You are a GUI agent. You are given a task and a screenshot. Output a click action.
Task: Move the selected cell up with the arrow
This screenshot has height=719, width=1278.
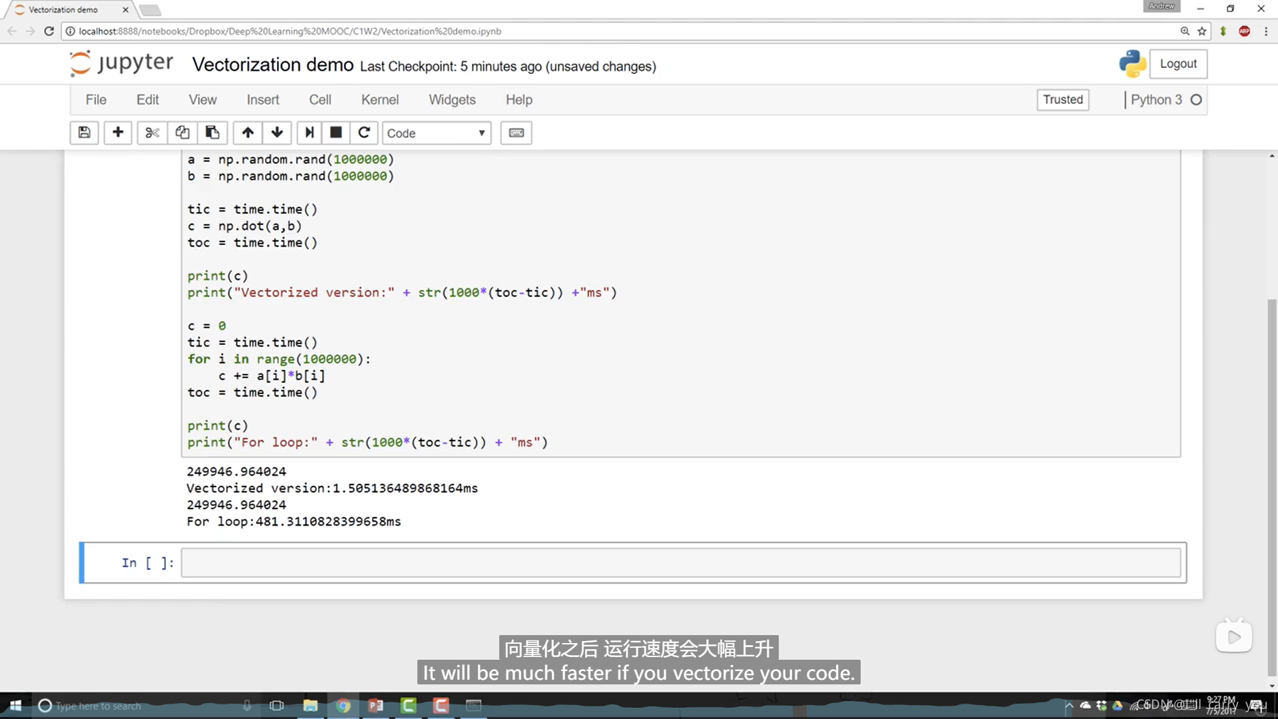click(x=248, y=132)
